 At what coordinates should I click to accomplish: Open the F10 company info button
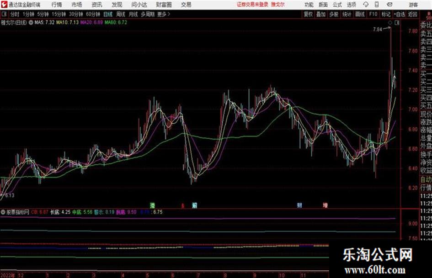373,14
